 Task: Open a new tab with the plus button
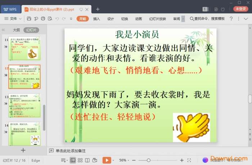tap(98, 9)
